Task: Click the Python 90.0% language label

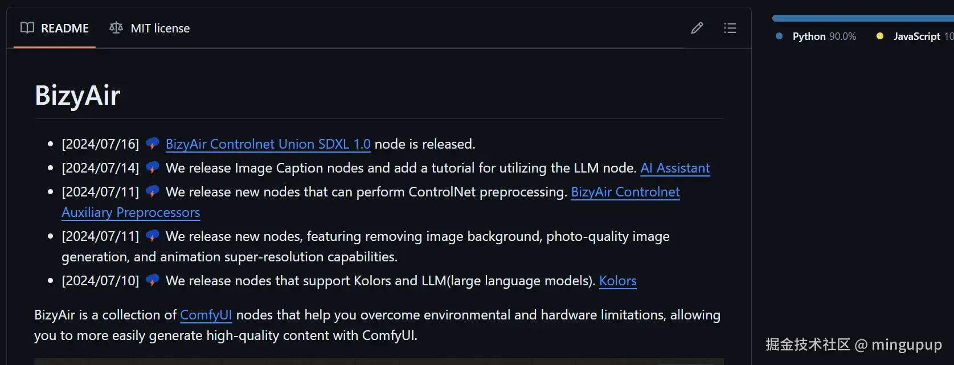Action: click(824, 36)
